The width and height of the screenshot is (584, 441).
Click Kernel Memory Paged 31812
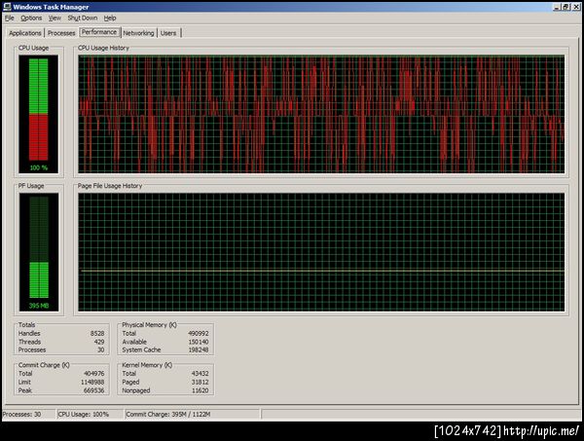pos(200,382)
